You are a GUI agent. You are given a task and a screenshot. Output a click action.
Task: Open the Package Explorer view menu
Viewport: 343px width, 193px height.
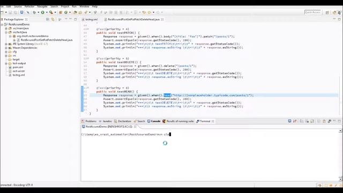point(66,19)
